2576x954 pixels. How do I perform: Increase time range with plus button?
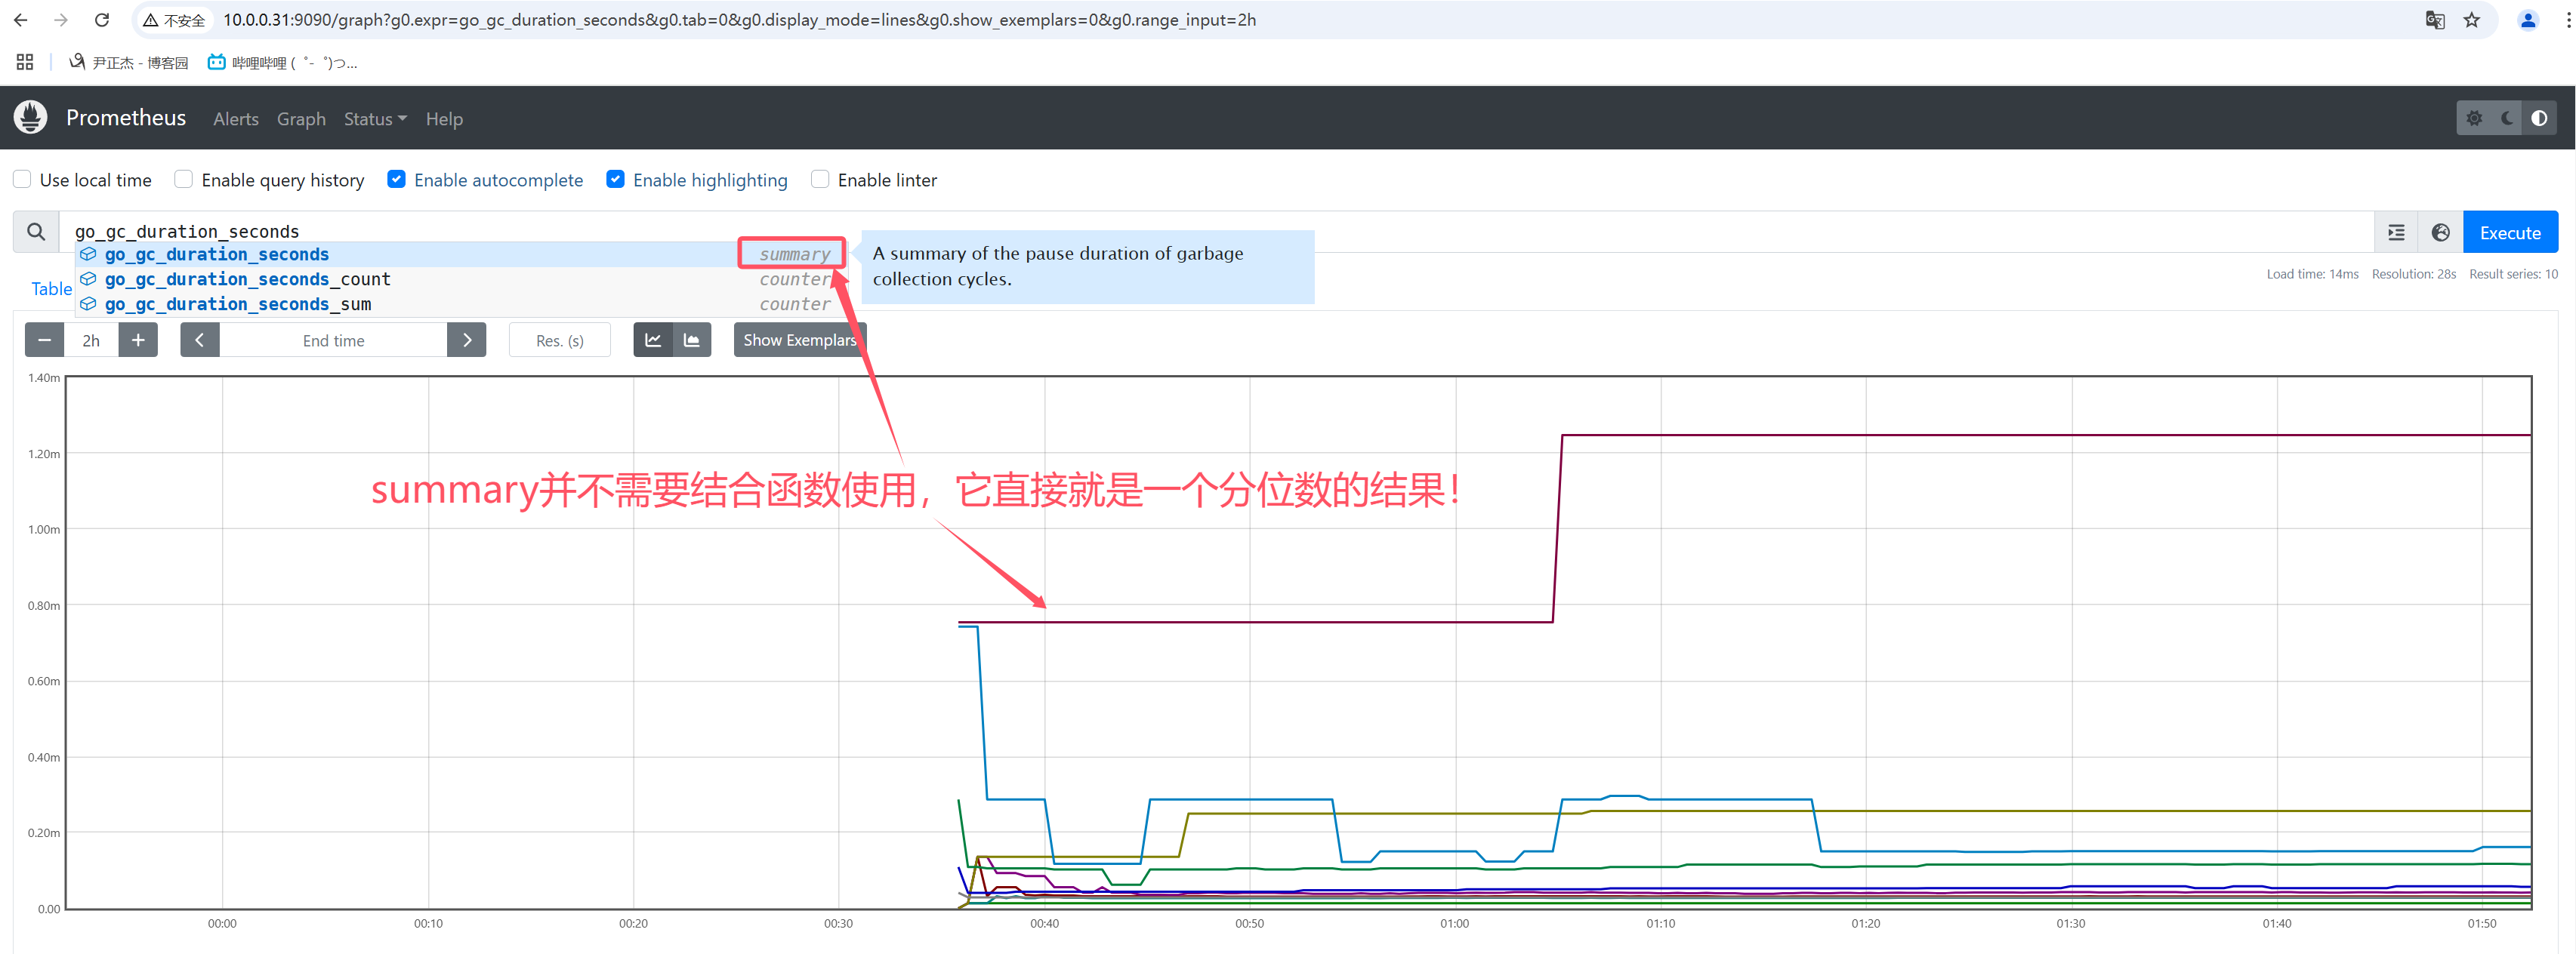click(138, 340)
